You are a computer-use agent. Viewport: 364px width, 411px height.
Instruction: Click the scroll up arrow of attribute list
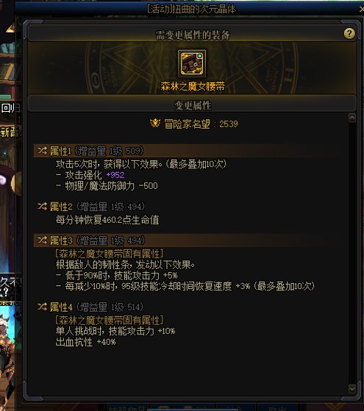[352, 118]
